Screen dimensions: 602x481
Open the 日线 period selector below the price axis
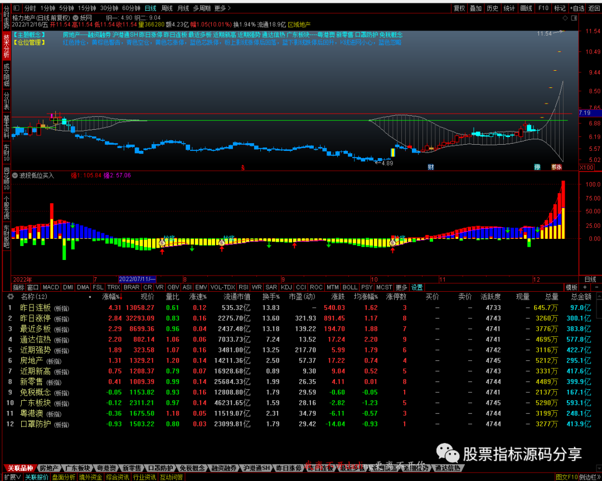(590, 279)
